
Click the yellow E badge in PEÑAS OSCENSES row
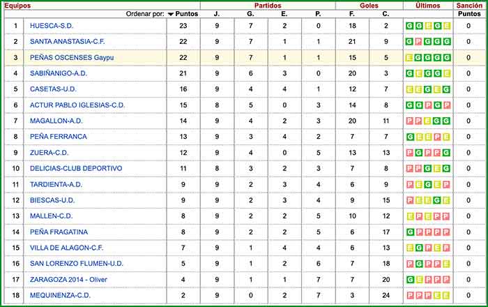tap(409, 57)
